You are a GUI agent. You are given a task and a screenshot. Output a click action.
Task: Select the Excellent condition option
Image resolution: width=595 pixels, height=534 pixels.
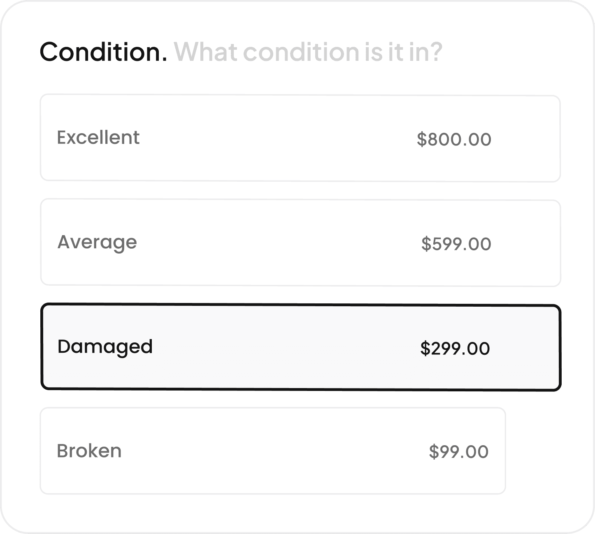tap(300, 138)
